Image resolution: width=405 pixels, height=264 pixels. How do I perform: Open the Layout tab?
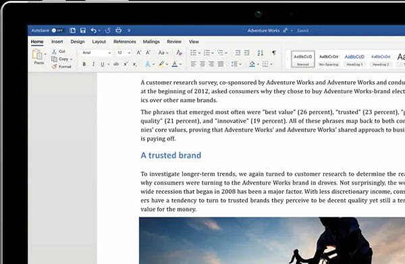99,42
